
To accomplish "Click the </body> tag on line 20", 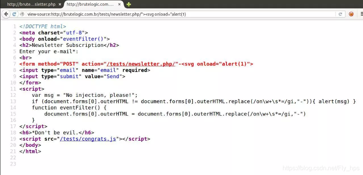I will 31,145.
